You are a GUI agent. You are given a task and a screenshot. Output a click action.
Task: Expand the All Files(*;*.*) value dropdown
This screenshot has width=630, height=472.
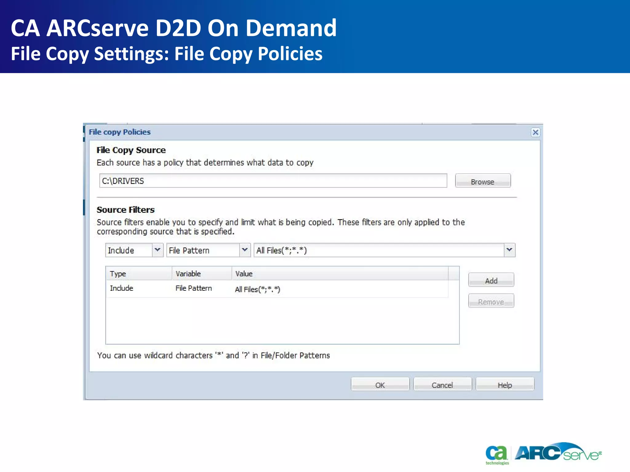coord(509,250)
